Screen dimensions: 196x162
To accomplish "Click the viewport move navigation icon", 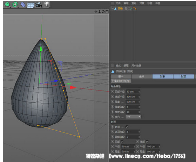I will (96, 12).
